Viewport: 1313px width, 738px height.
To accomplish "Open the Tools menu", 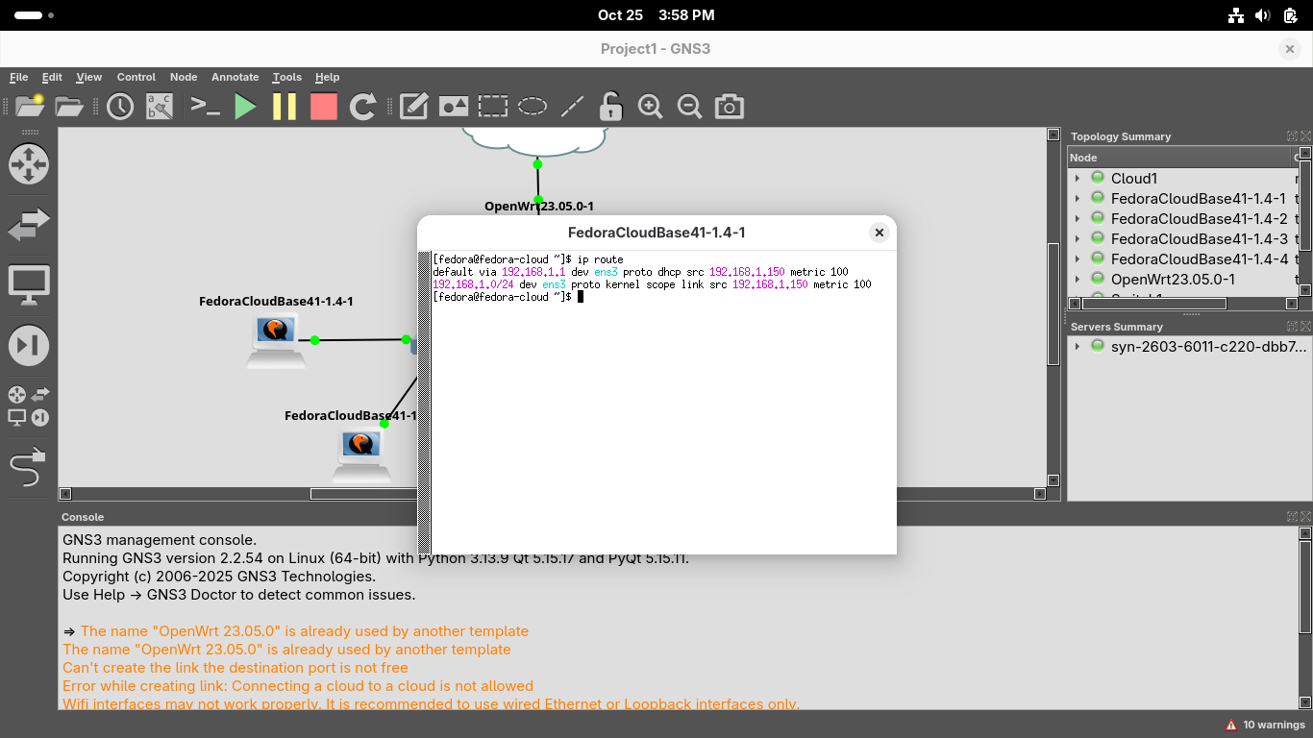I will [286, 77].
